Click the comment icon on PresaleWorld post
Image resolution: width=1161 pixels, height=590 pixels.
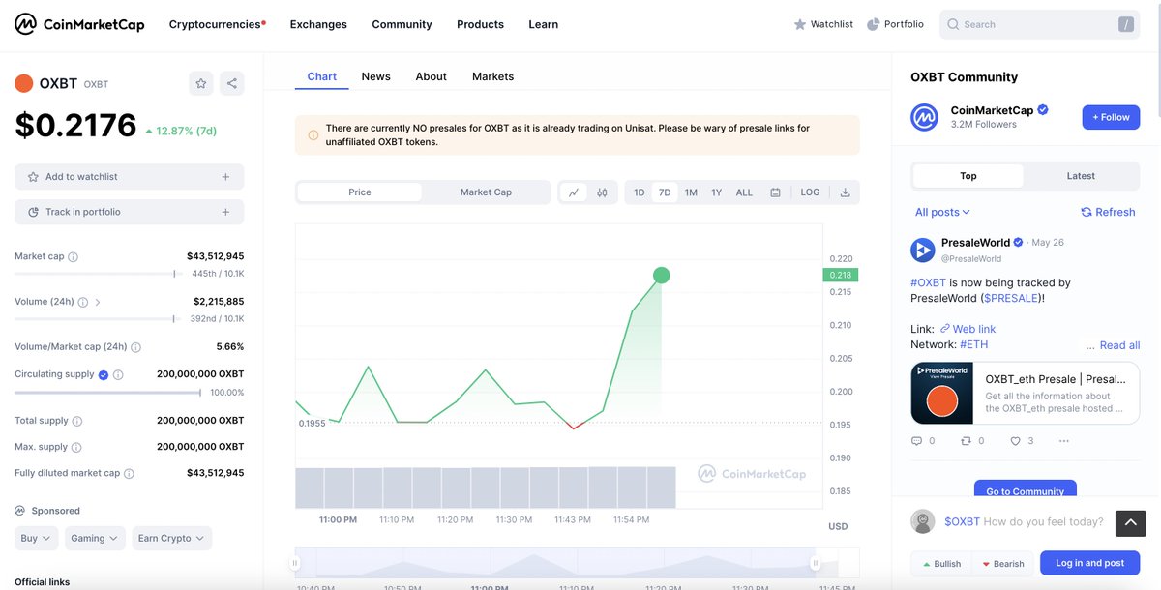pyautogui.click(x=917, y=441)
